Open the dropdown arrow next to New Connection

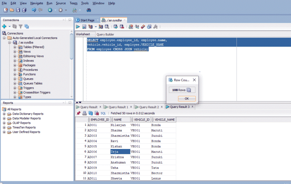click(x=9, y=26)
